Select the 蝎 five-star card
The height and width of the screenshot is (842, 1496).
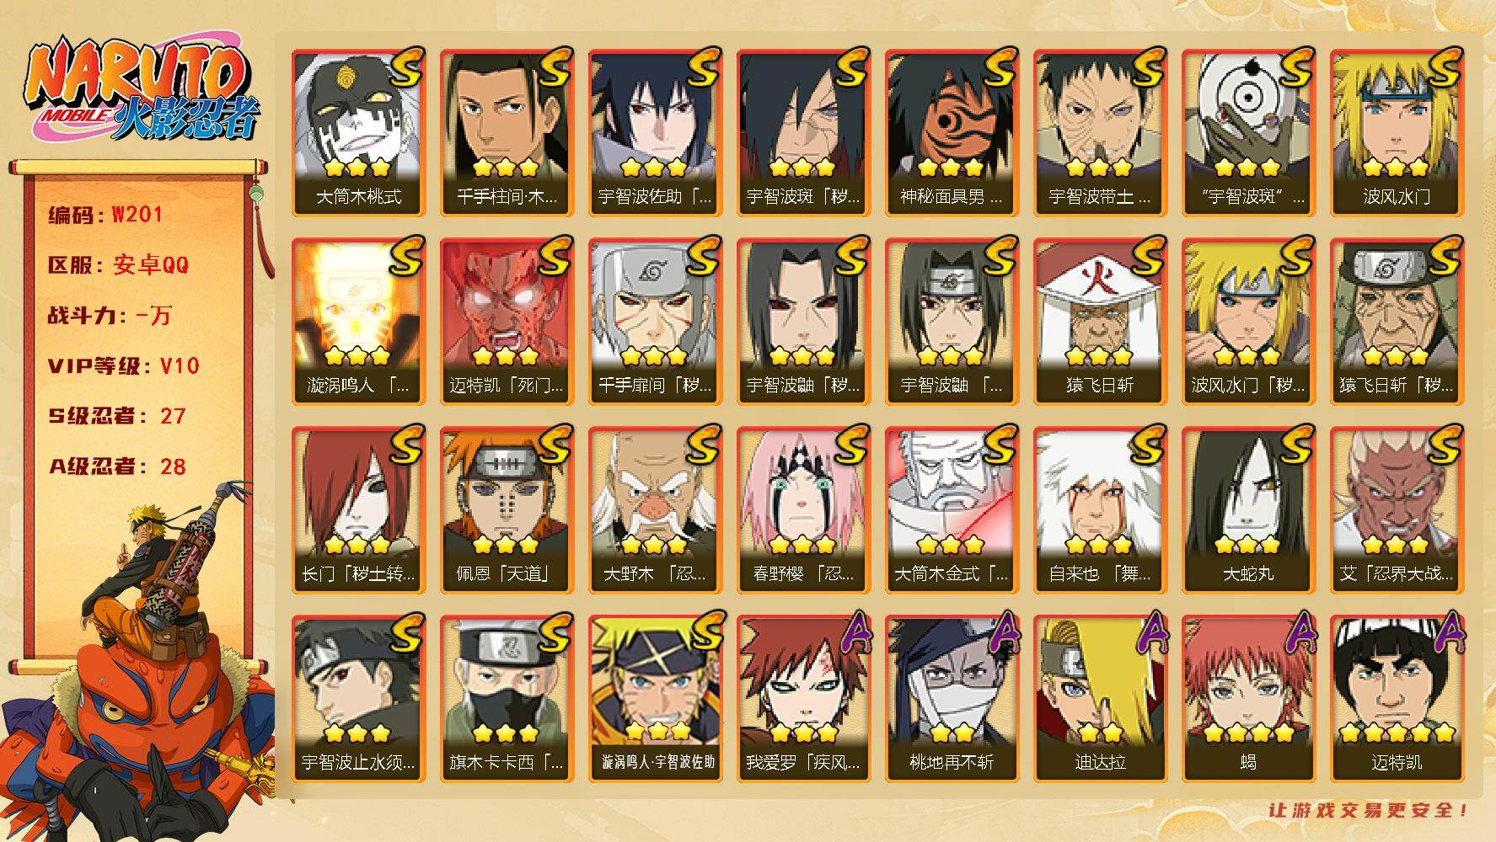tap(1248, 698)
